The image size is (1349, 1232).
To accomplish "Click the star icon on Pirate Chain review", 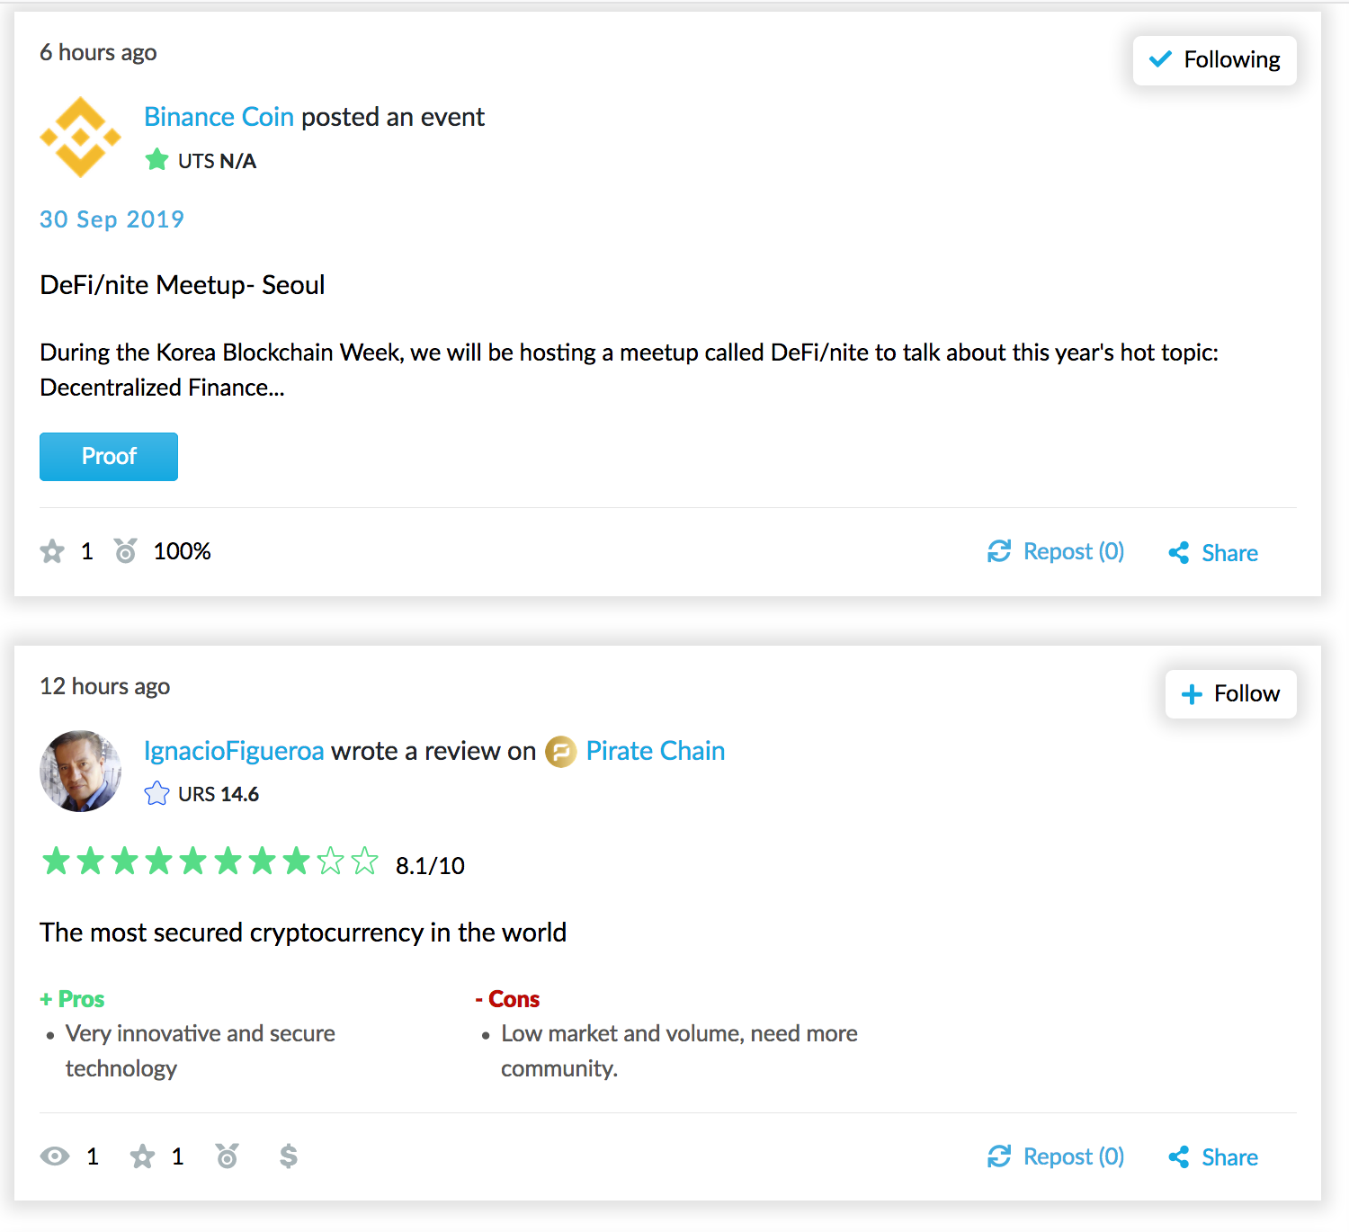I will (x=142, y=1156).
